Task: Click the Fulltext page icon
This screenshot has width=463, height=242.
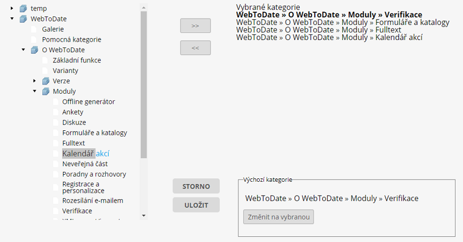Action: coord(56,143)
